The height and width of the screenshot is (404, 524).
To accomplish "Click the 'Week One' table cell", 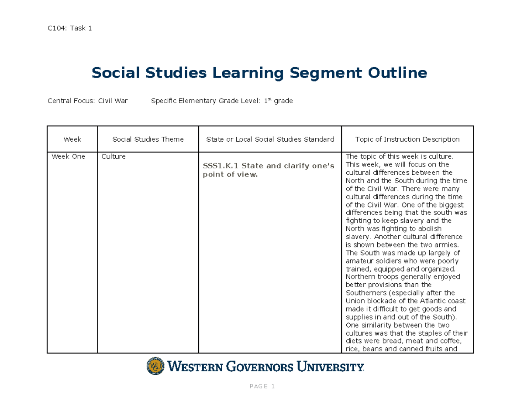I will click(x=68, y=156).
